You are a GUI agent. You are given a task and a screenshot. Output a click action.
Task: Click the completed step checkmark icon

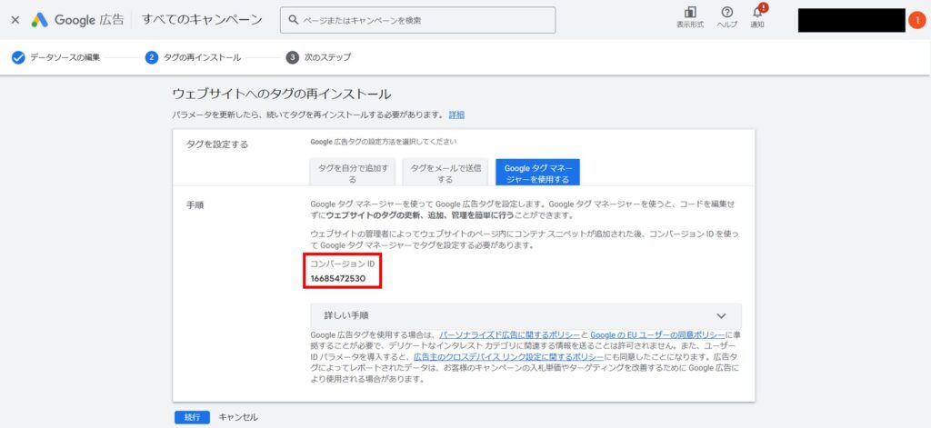(18, 57)
